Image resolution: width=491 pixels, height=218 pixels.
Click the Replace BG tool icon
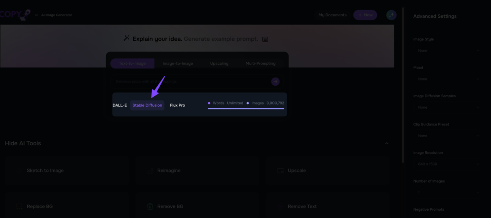pyautogui.click(x=19, y=207)
